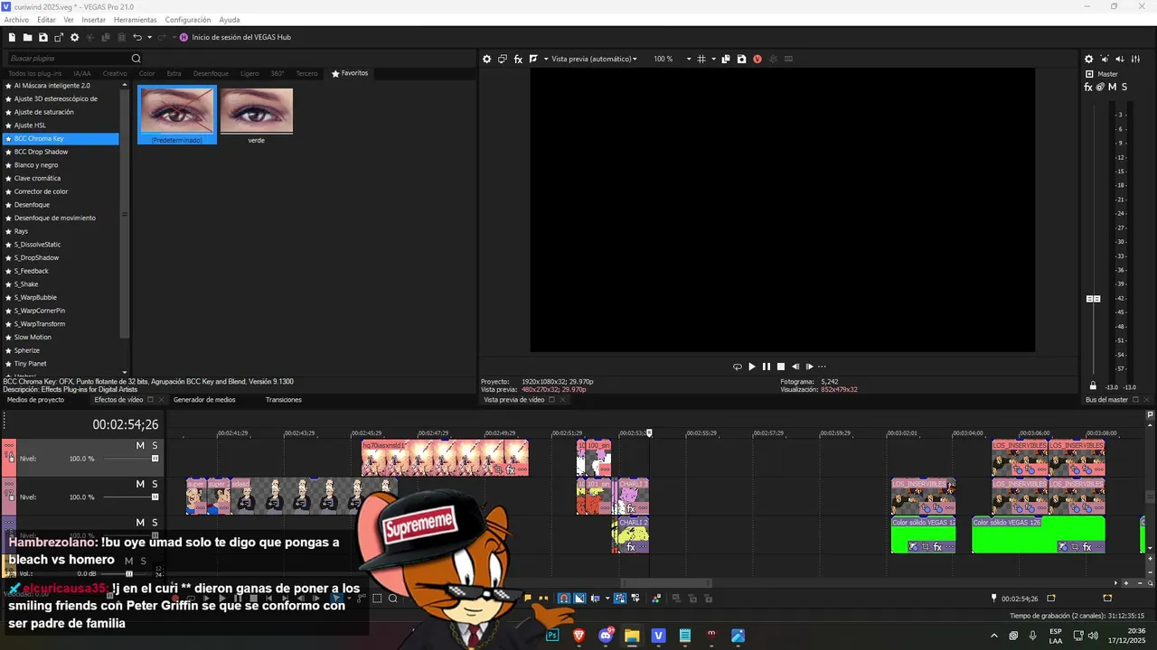Copy snapshot to clipboard icon
Image resolution: width=1157 pixels, height=650 pixels.
pyautogui.click(x=726, y=59)
